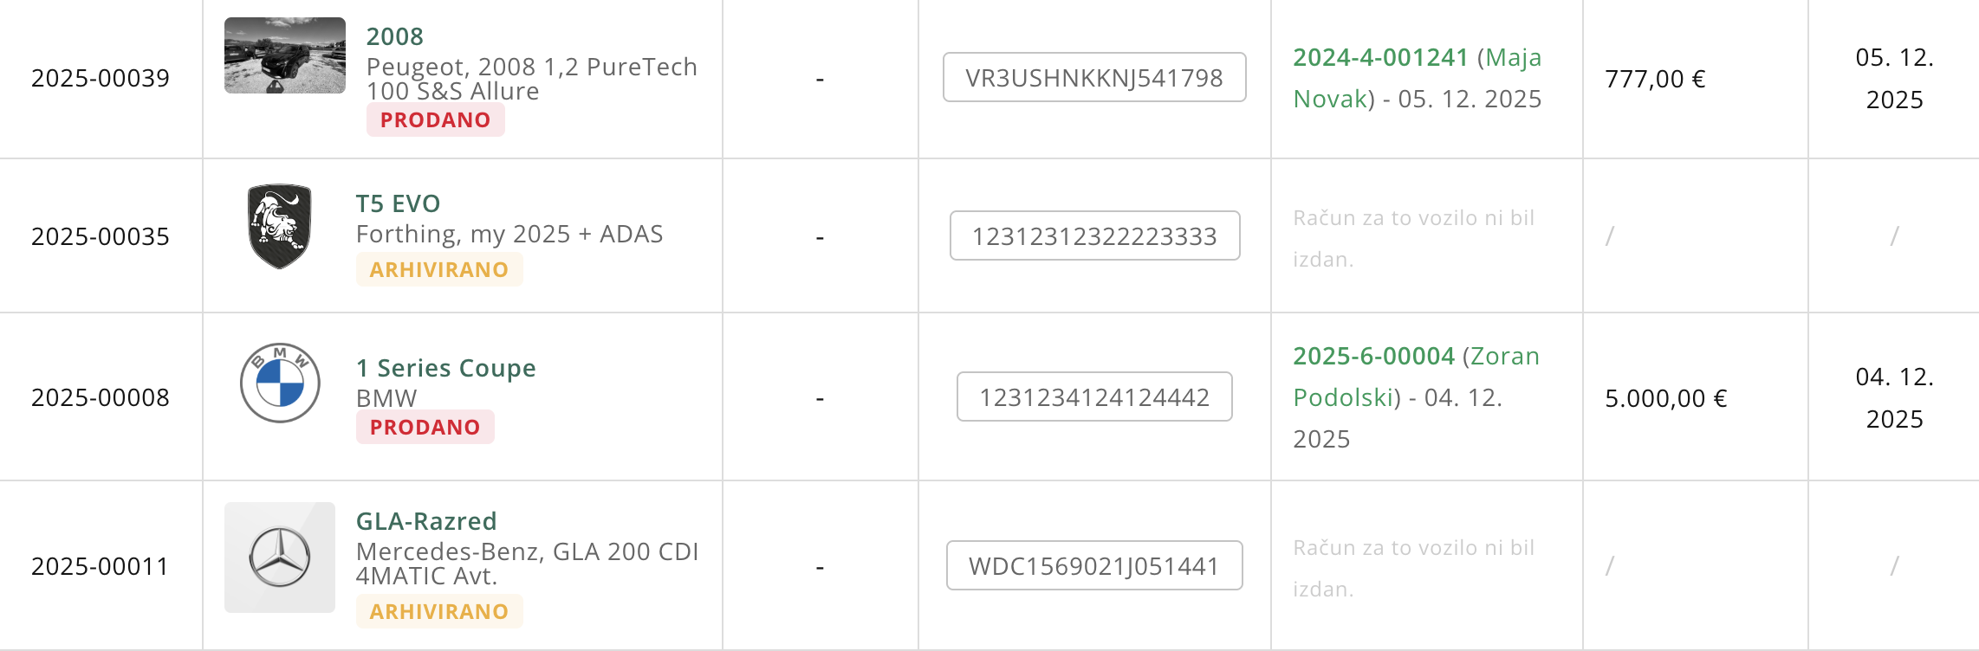Open the 2008 vehicle title link
1979x651 pixels.
[394, 36]
